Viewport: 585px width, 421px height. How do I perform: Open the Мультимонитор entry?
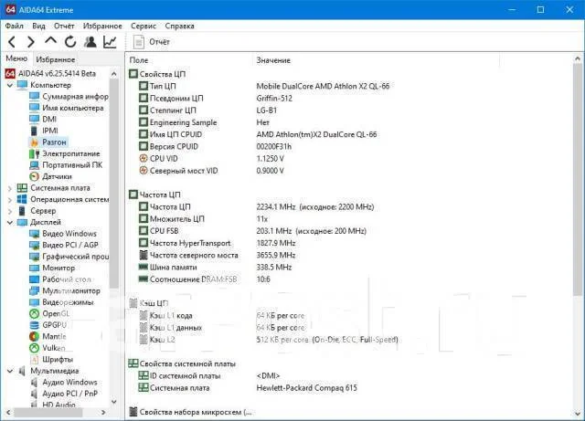pos(65,290)
